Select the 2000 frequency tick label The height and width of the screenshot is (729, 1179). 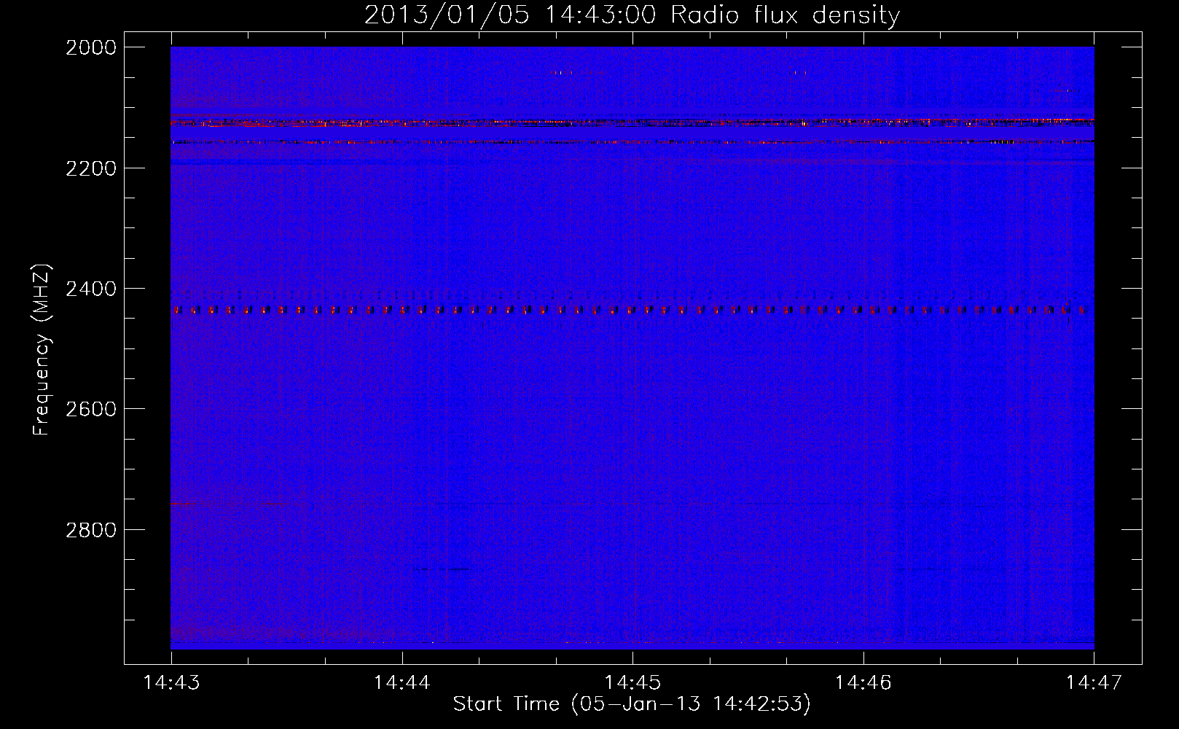(91, 47)
